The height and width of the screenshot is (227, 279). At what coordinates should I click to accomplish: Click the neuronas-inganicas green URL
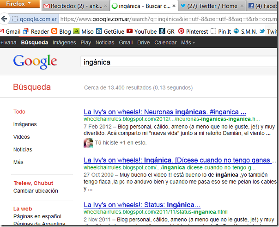click(x=172, y=119)
